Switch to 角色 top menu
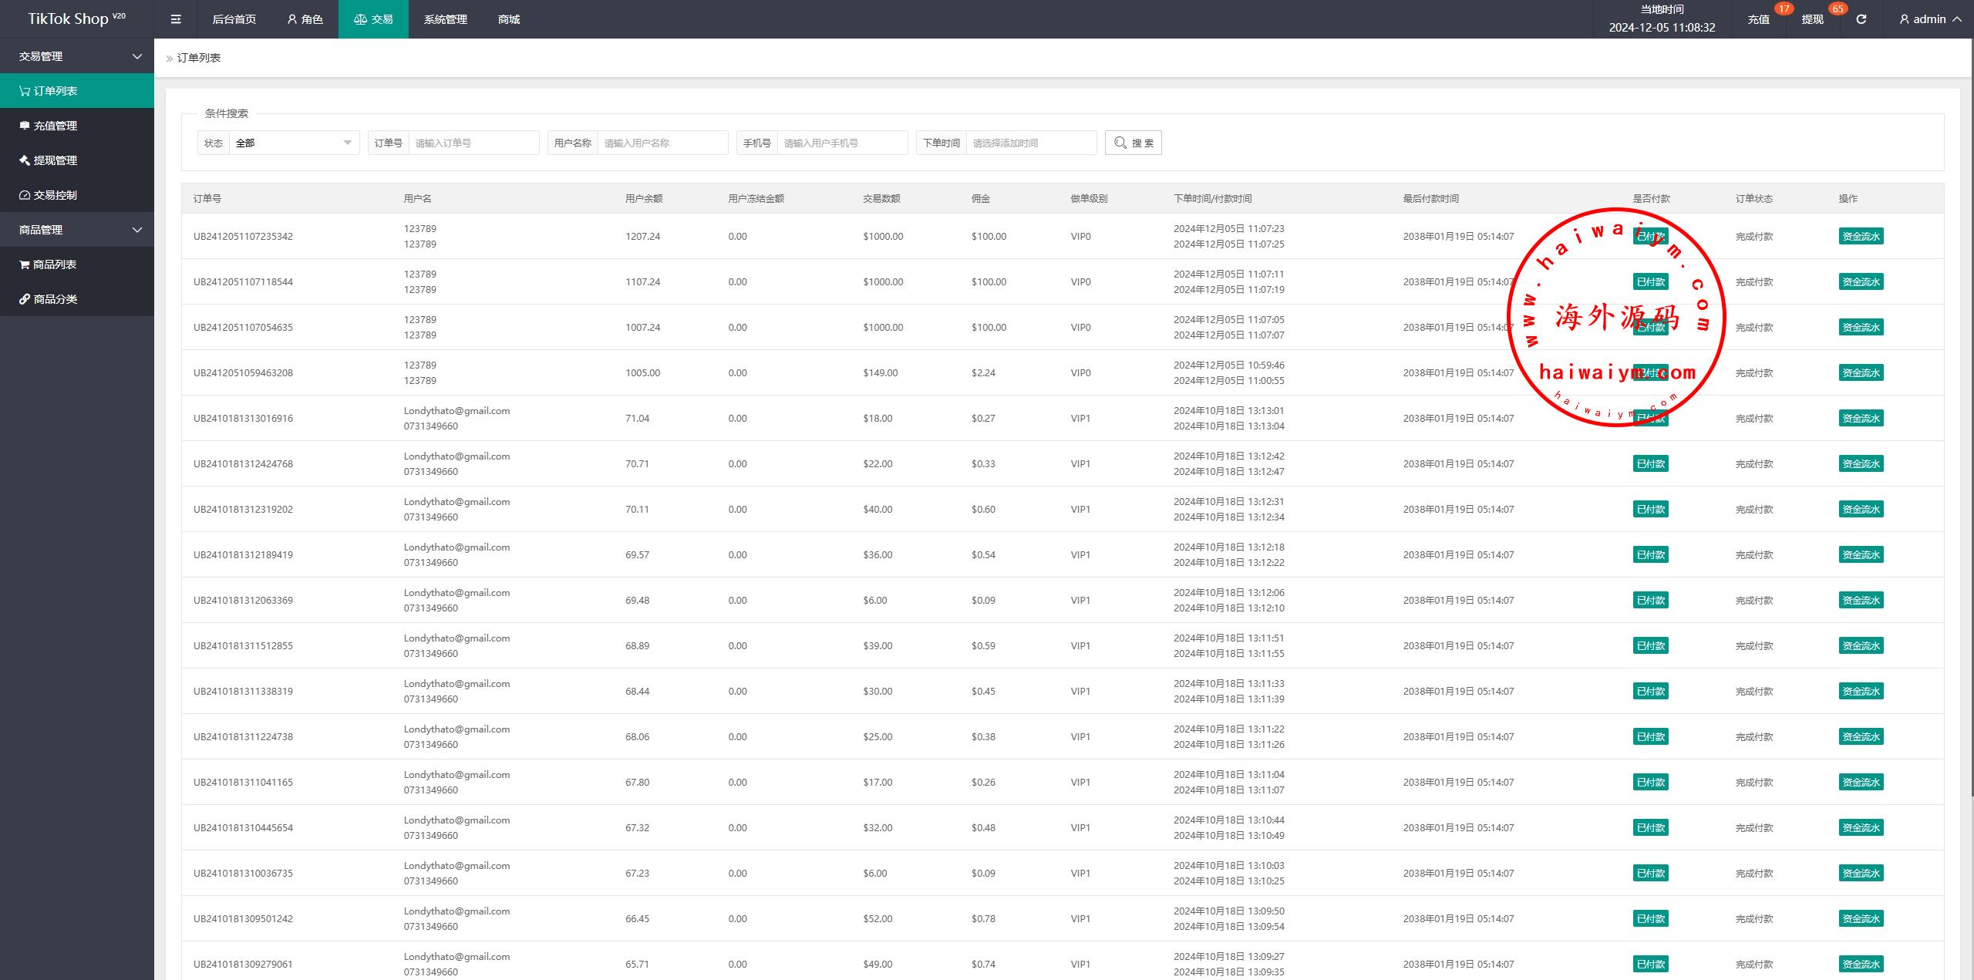The height and width of the screenshot is (980, 1974). pos(305,19)
